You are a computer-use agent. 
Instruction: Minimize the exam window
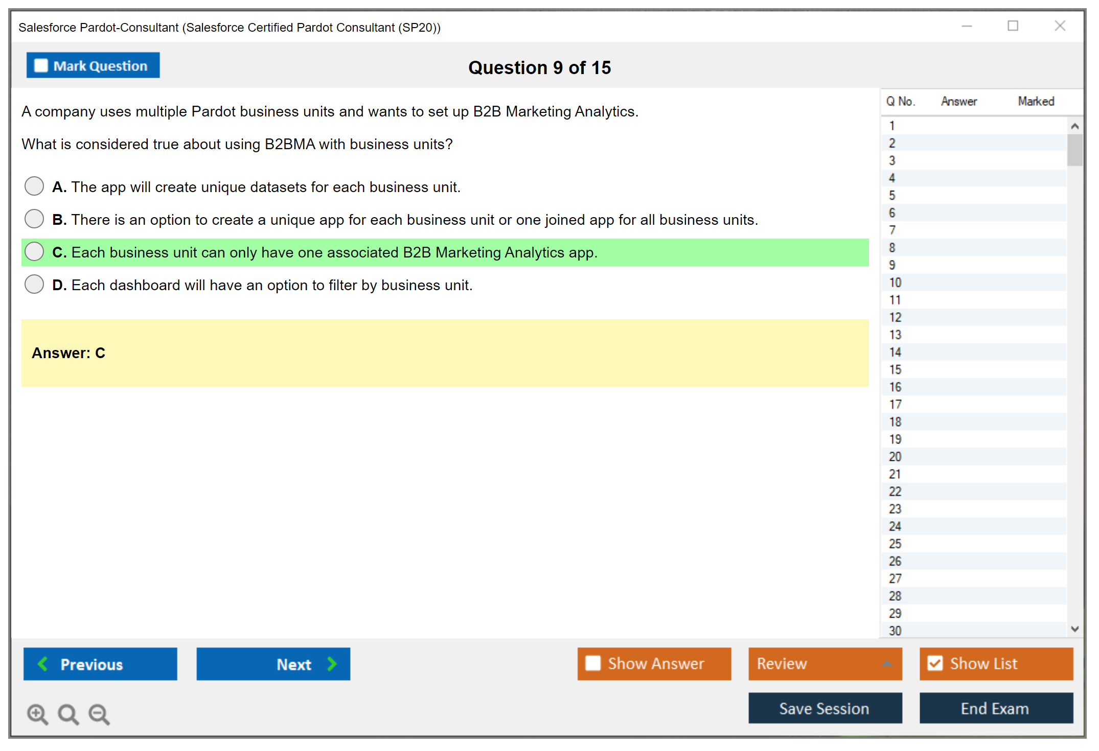click(967, 26)
